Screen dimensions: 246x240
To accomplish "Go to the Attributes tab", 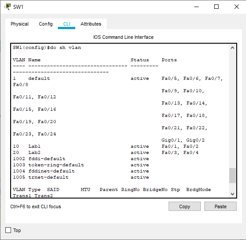I will pyautogui.click(x=91, y=24).
